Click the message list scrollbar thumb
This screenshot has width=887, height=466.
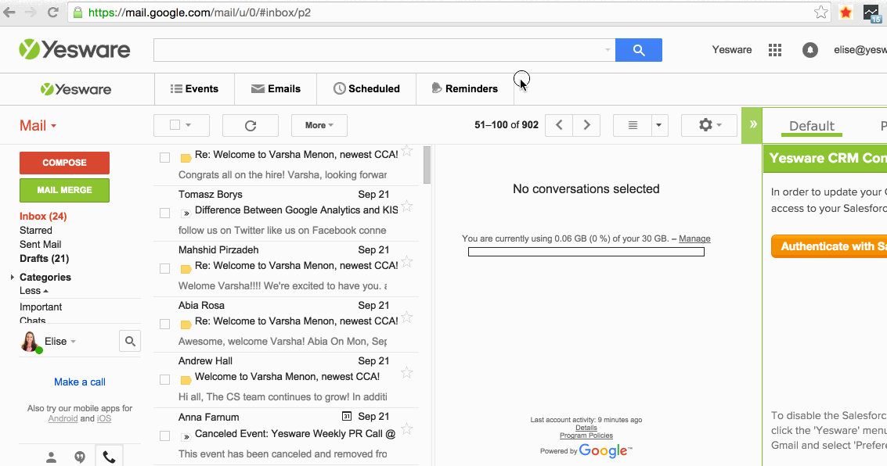[427, 165]
